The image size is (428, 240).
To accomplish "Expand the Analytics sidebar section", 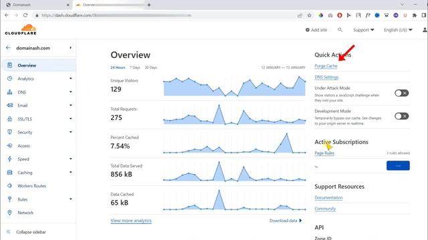I will (x=71, y=79).
